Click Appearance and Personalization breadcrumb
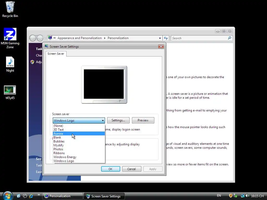This screenshot has height=200, width=267. [80, 38]
